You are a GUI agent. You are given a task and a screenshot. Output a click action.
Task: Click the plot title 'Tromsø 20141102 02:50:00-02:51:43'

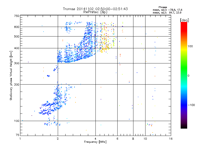pyautogui.click(x=95, y=9)
